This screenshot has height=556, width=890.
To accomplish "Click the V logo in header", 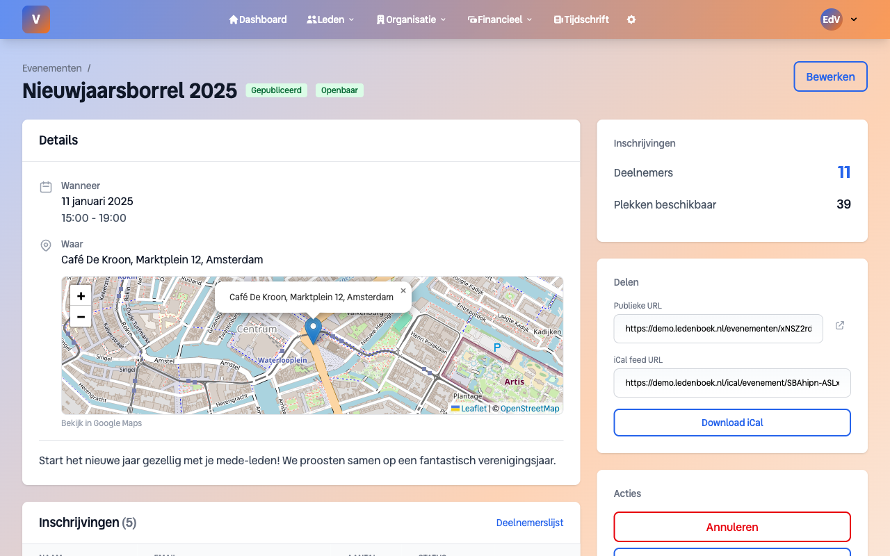I will (36, 19).
